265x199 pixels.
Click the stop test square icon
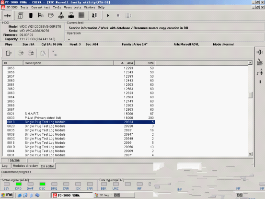click(x=118, y=15)
